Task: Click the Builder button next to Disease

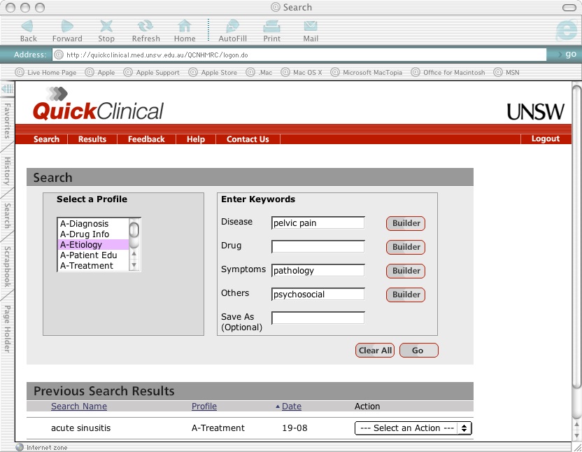Action: (406, 223)
